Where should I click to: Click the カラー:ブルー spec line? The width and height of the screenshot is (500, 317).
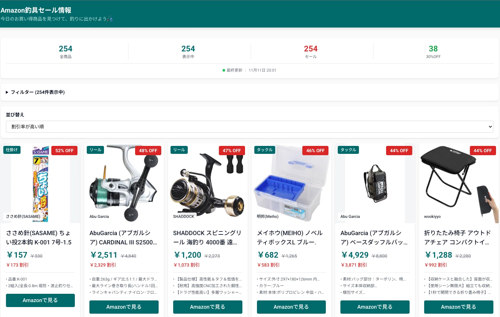pyautogui.click(x=271, y=286)
